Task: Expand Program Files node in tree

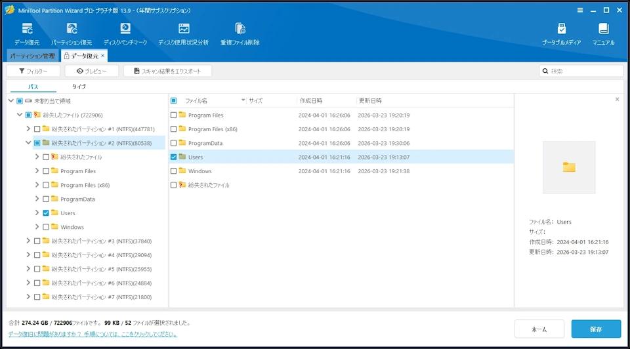Action: point(37,171)
